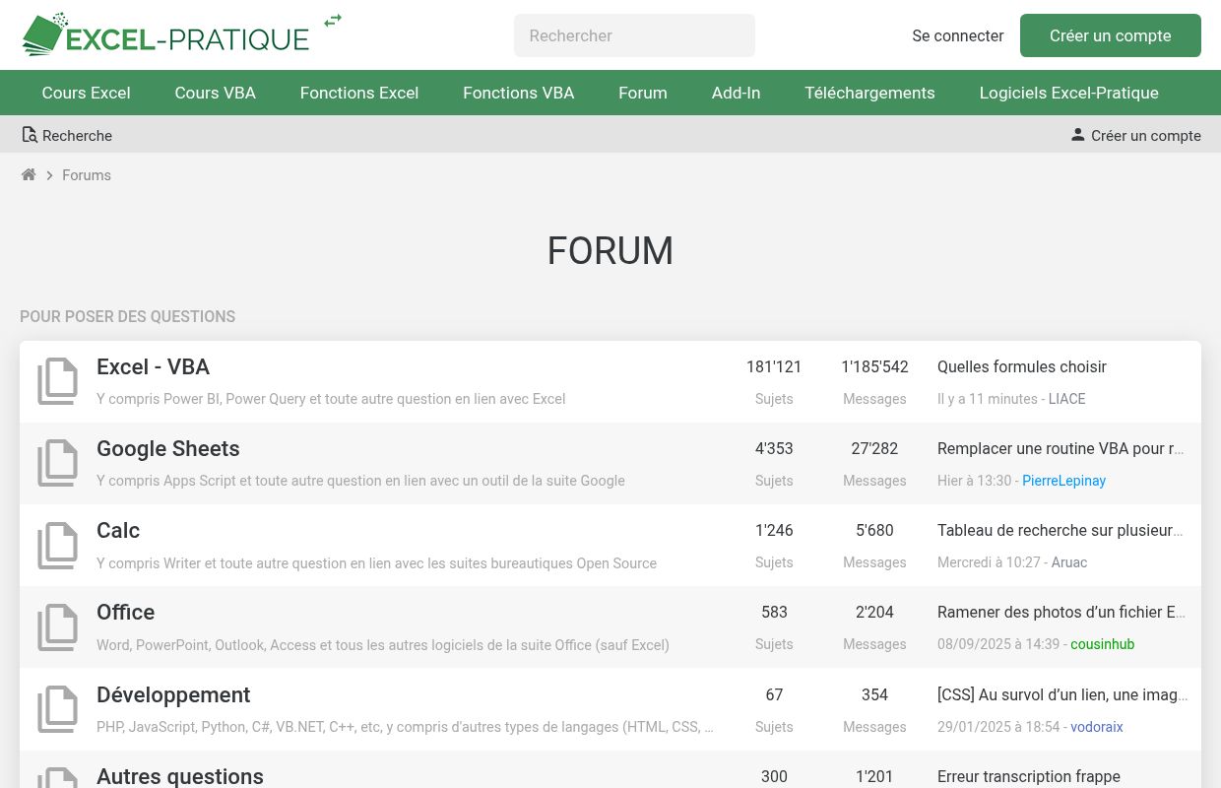Click inside the Rechercher search field
1221x788 pixels.
pyautogui.click(x=634, y=35)
